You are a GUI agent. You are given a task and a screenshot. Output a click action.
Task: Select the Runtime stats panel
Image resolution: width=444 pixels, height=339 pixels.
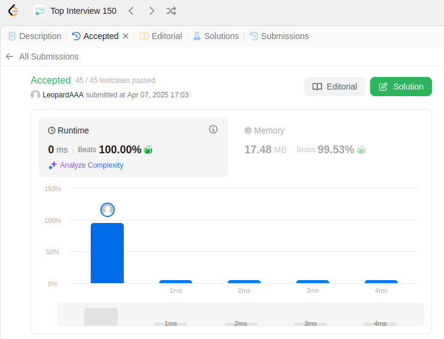click(x=133, y=147)
